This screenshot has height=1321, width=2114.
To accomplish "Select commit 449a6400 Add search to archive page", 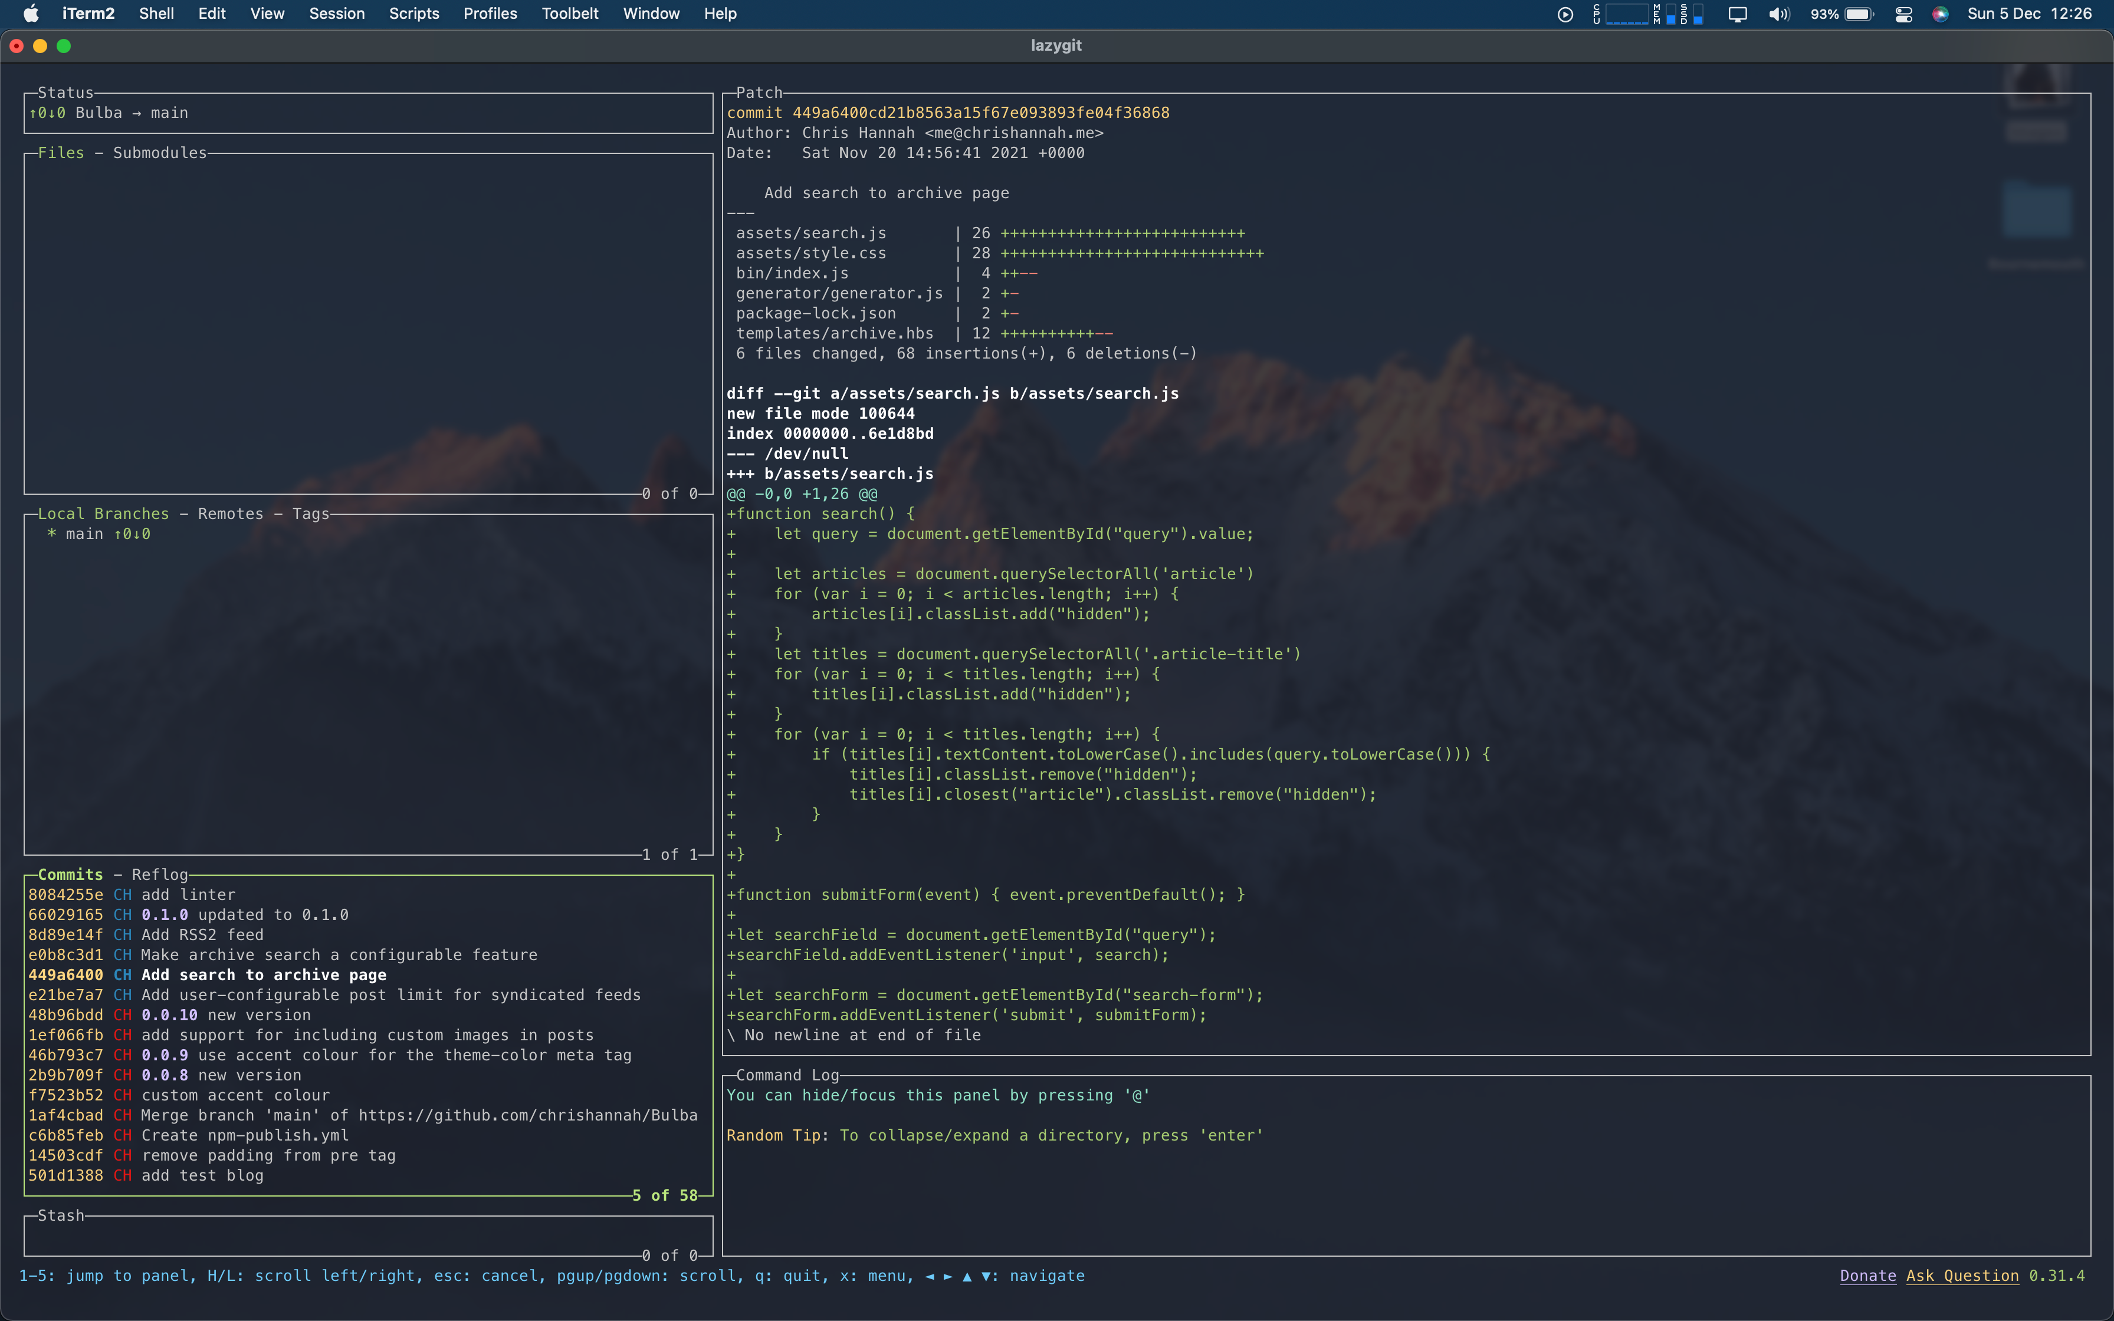I will [x=369, y=975].
